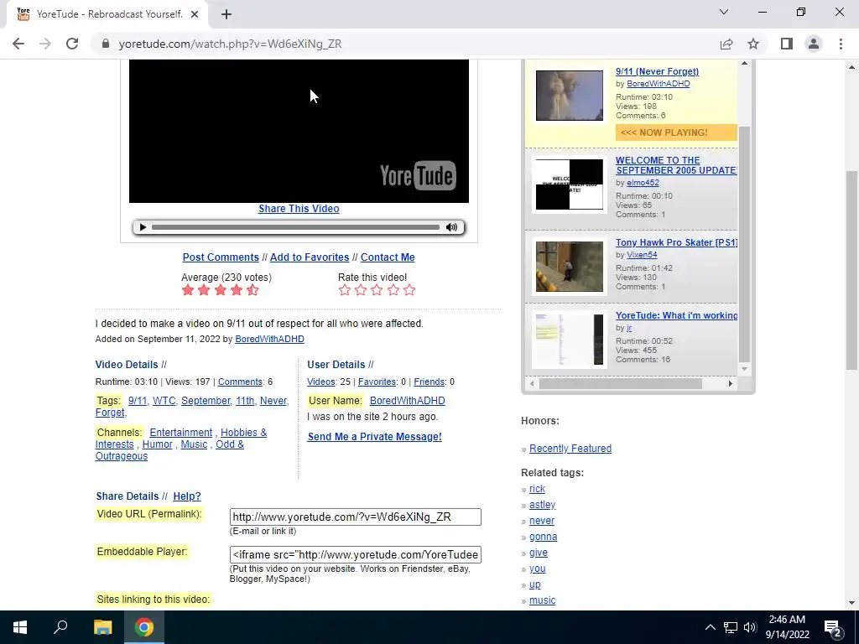Open the Windows Start menu
Screen dimensions: 859x644
pos(20,627)
